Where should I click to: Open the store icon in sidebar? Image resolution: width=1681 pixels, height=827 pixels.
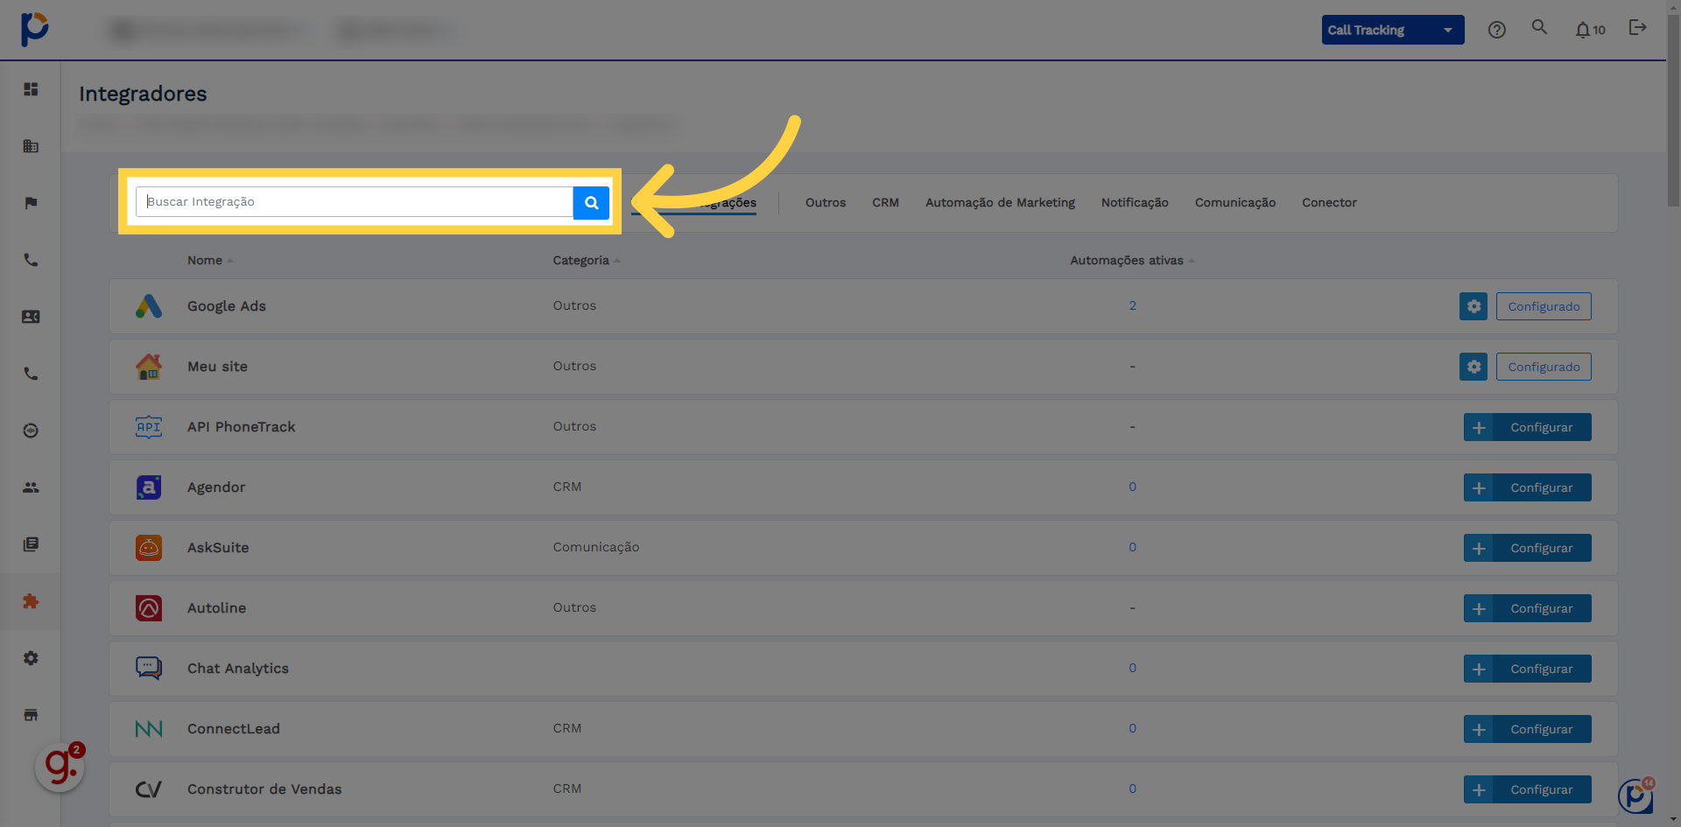tap(31, 715)
